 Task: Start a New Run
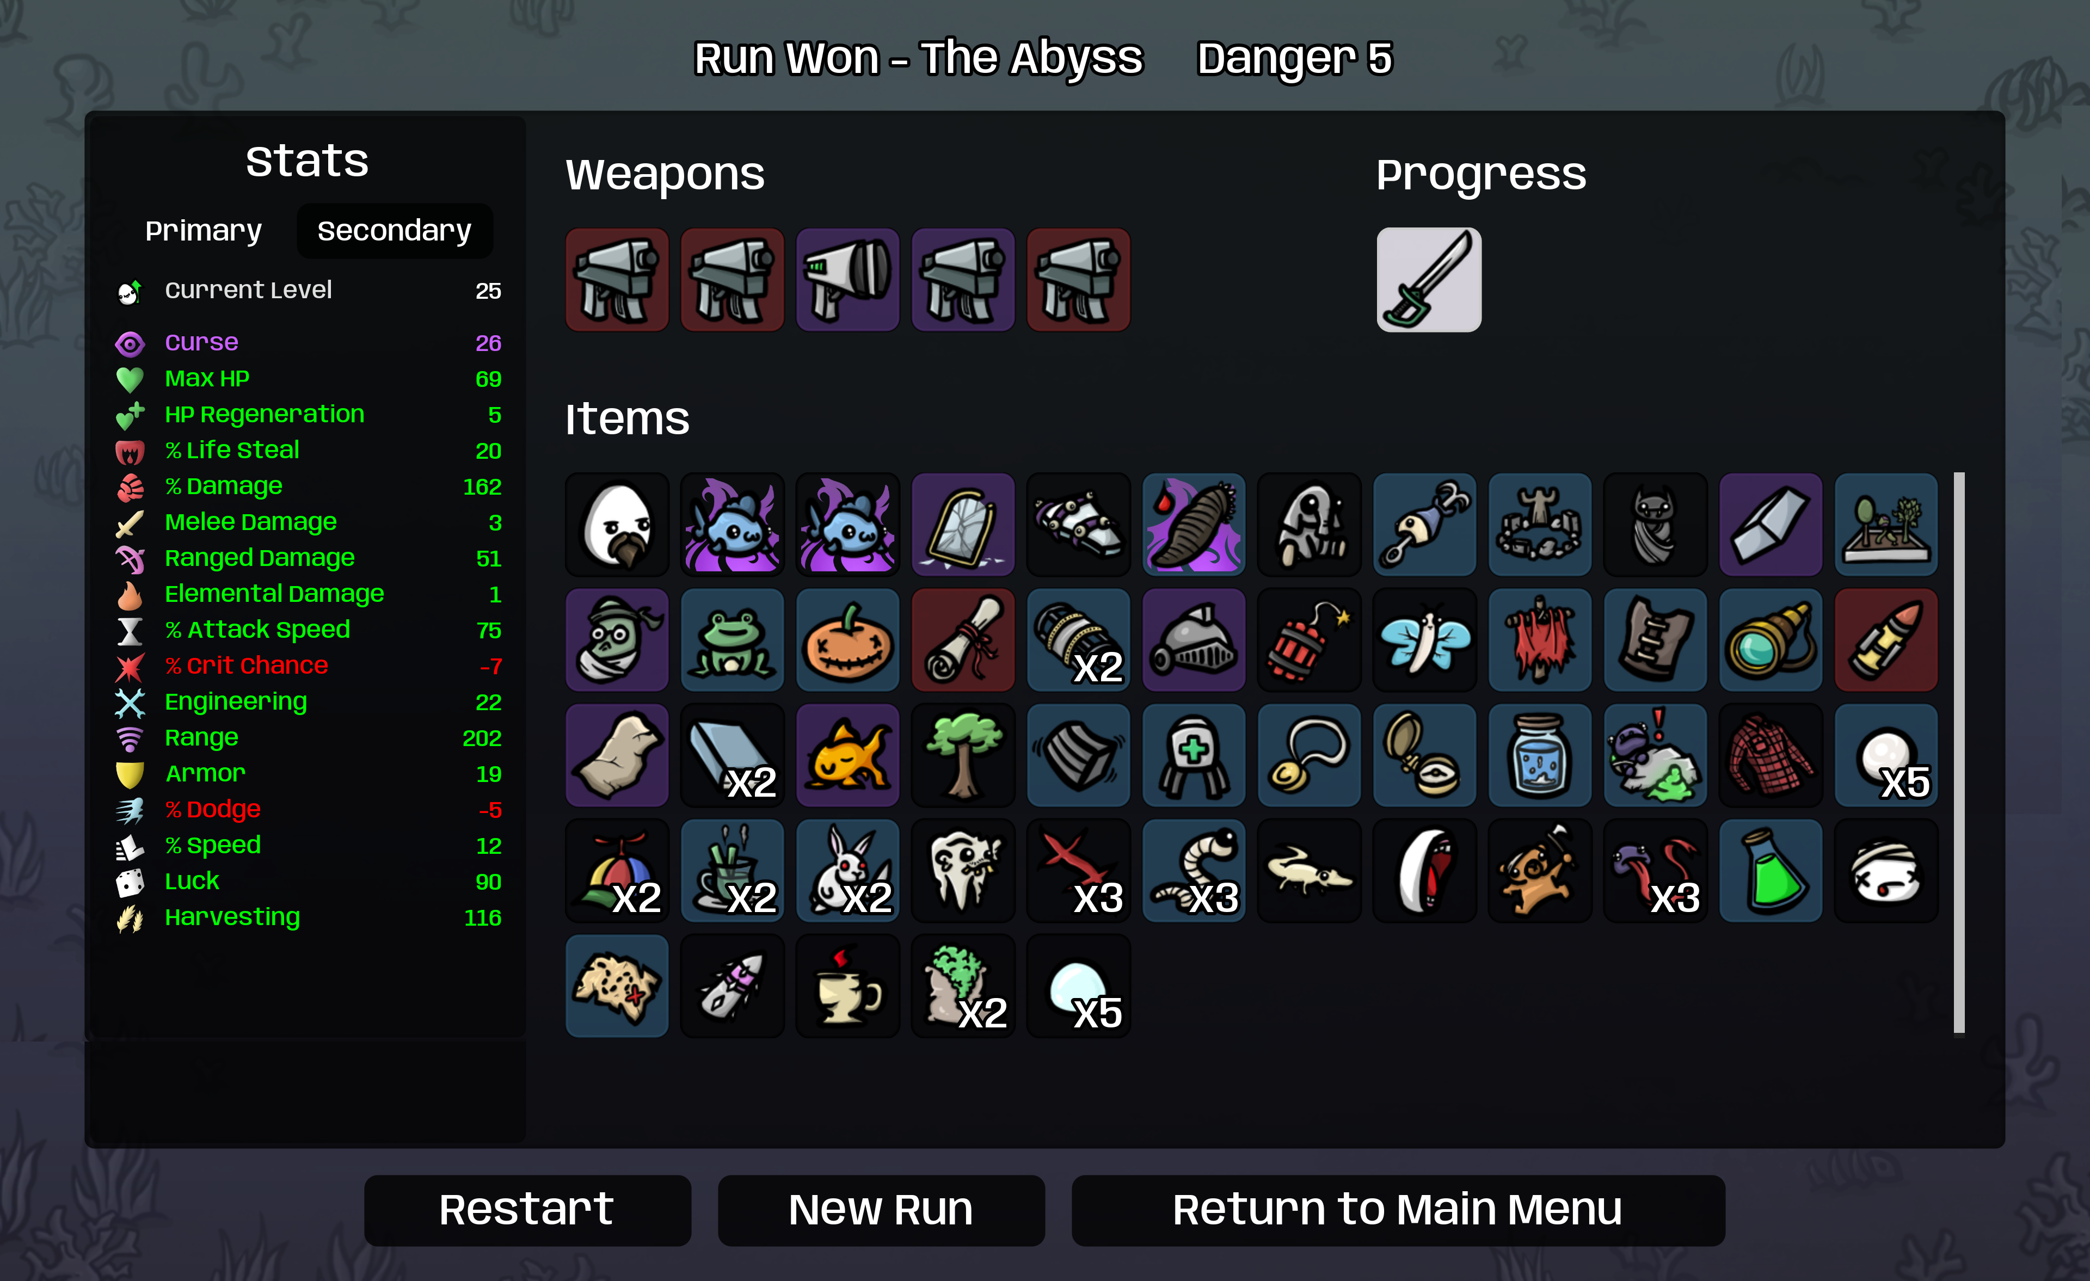[881, 1210]
